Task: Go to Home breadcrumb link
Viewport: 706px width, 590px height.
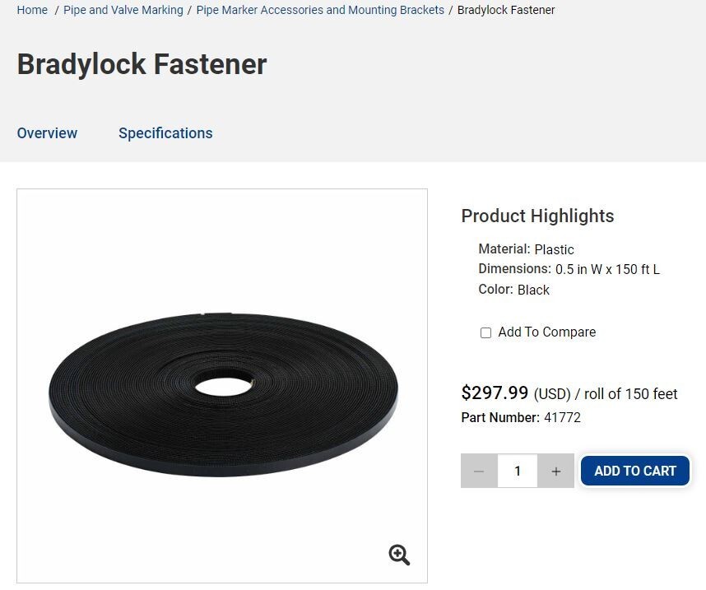Action: click(32, 10)
